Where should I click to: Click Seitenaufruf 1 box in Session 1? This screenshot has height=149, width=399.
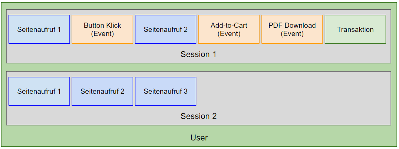[39, 29]
